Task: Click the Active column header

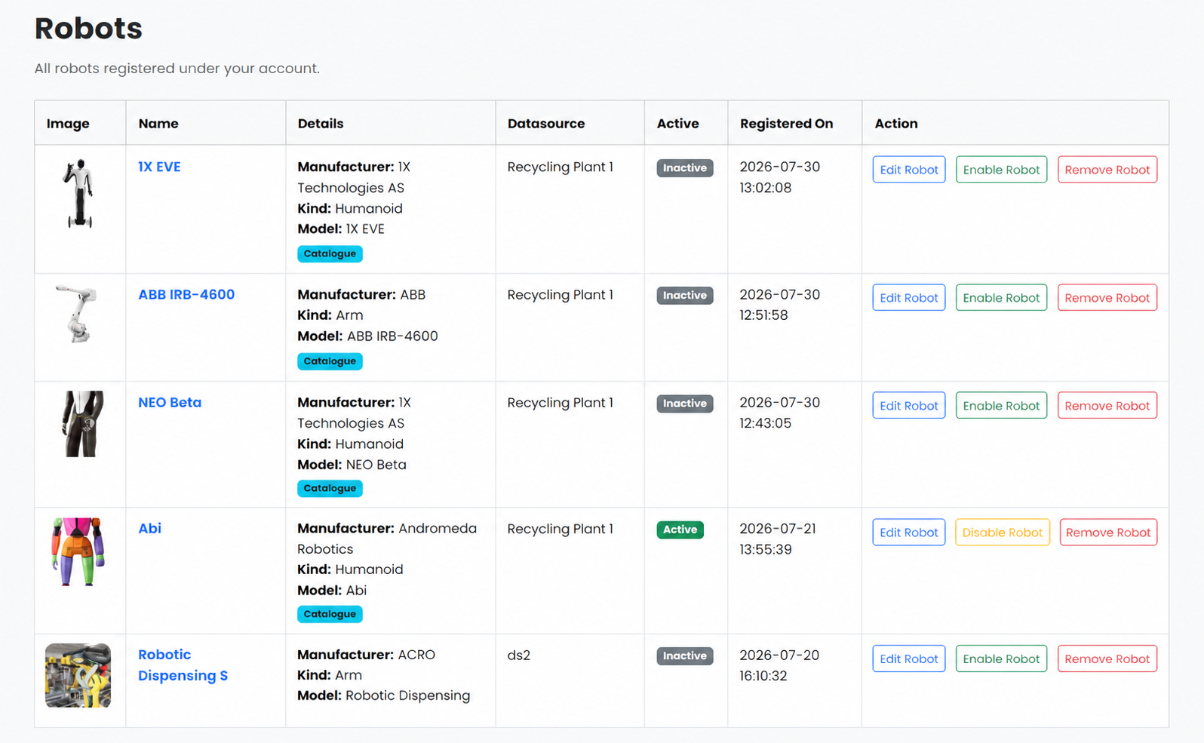Action: 677,124
